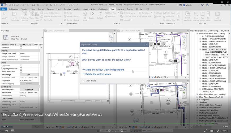Close the Dependent Callouts dialog
This screenshot has height=133, width=231.
point(146,45)
